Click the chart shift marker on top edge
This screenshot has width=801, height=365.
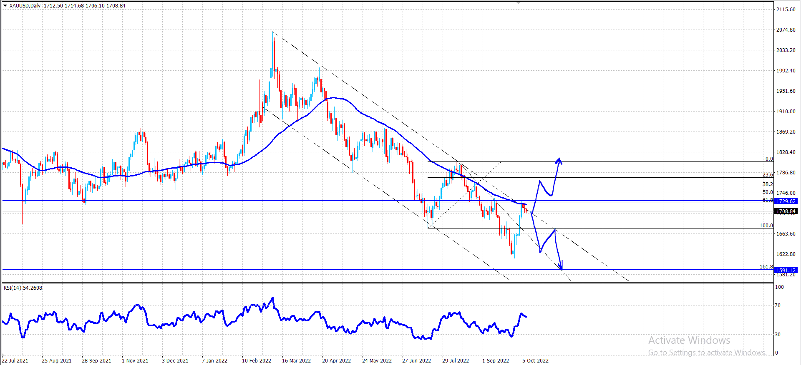coord(518,2)
